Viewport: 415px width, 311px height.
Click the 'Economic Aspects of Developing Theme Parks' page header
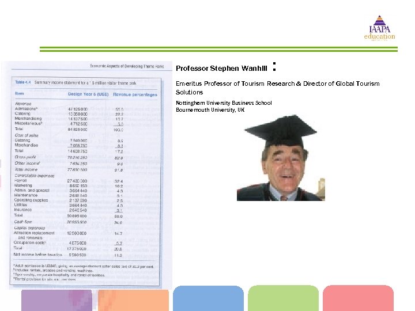(x=127, y=66)
